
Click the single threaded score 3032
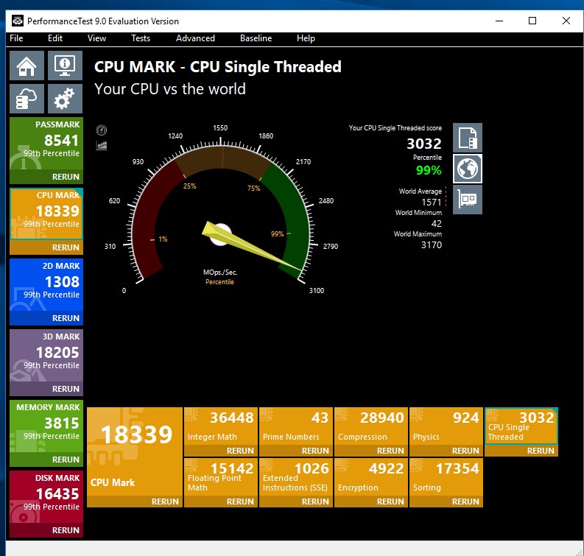(424, 144)
